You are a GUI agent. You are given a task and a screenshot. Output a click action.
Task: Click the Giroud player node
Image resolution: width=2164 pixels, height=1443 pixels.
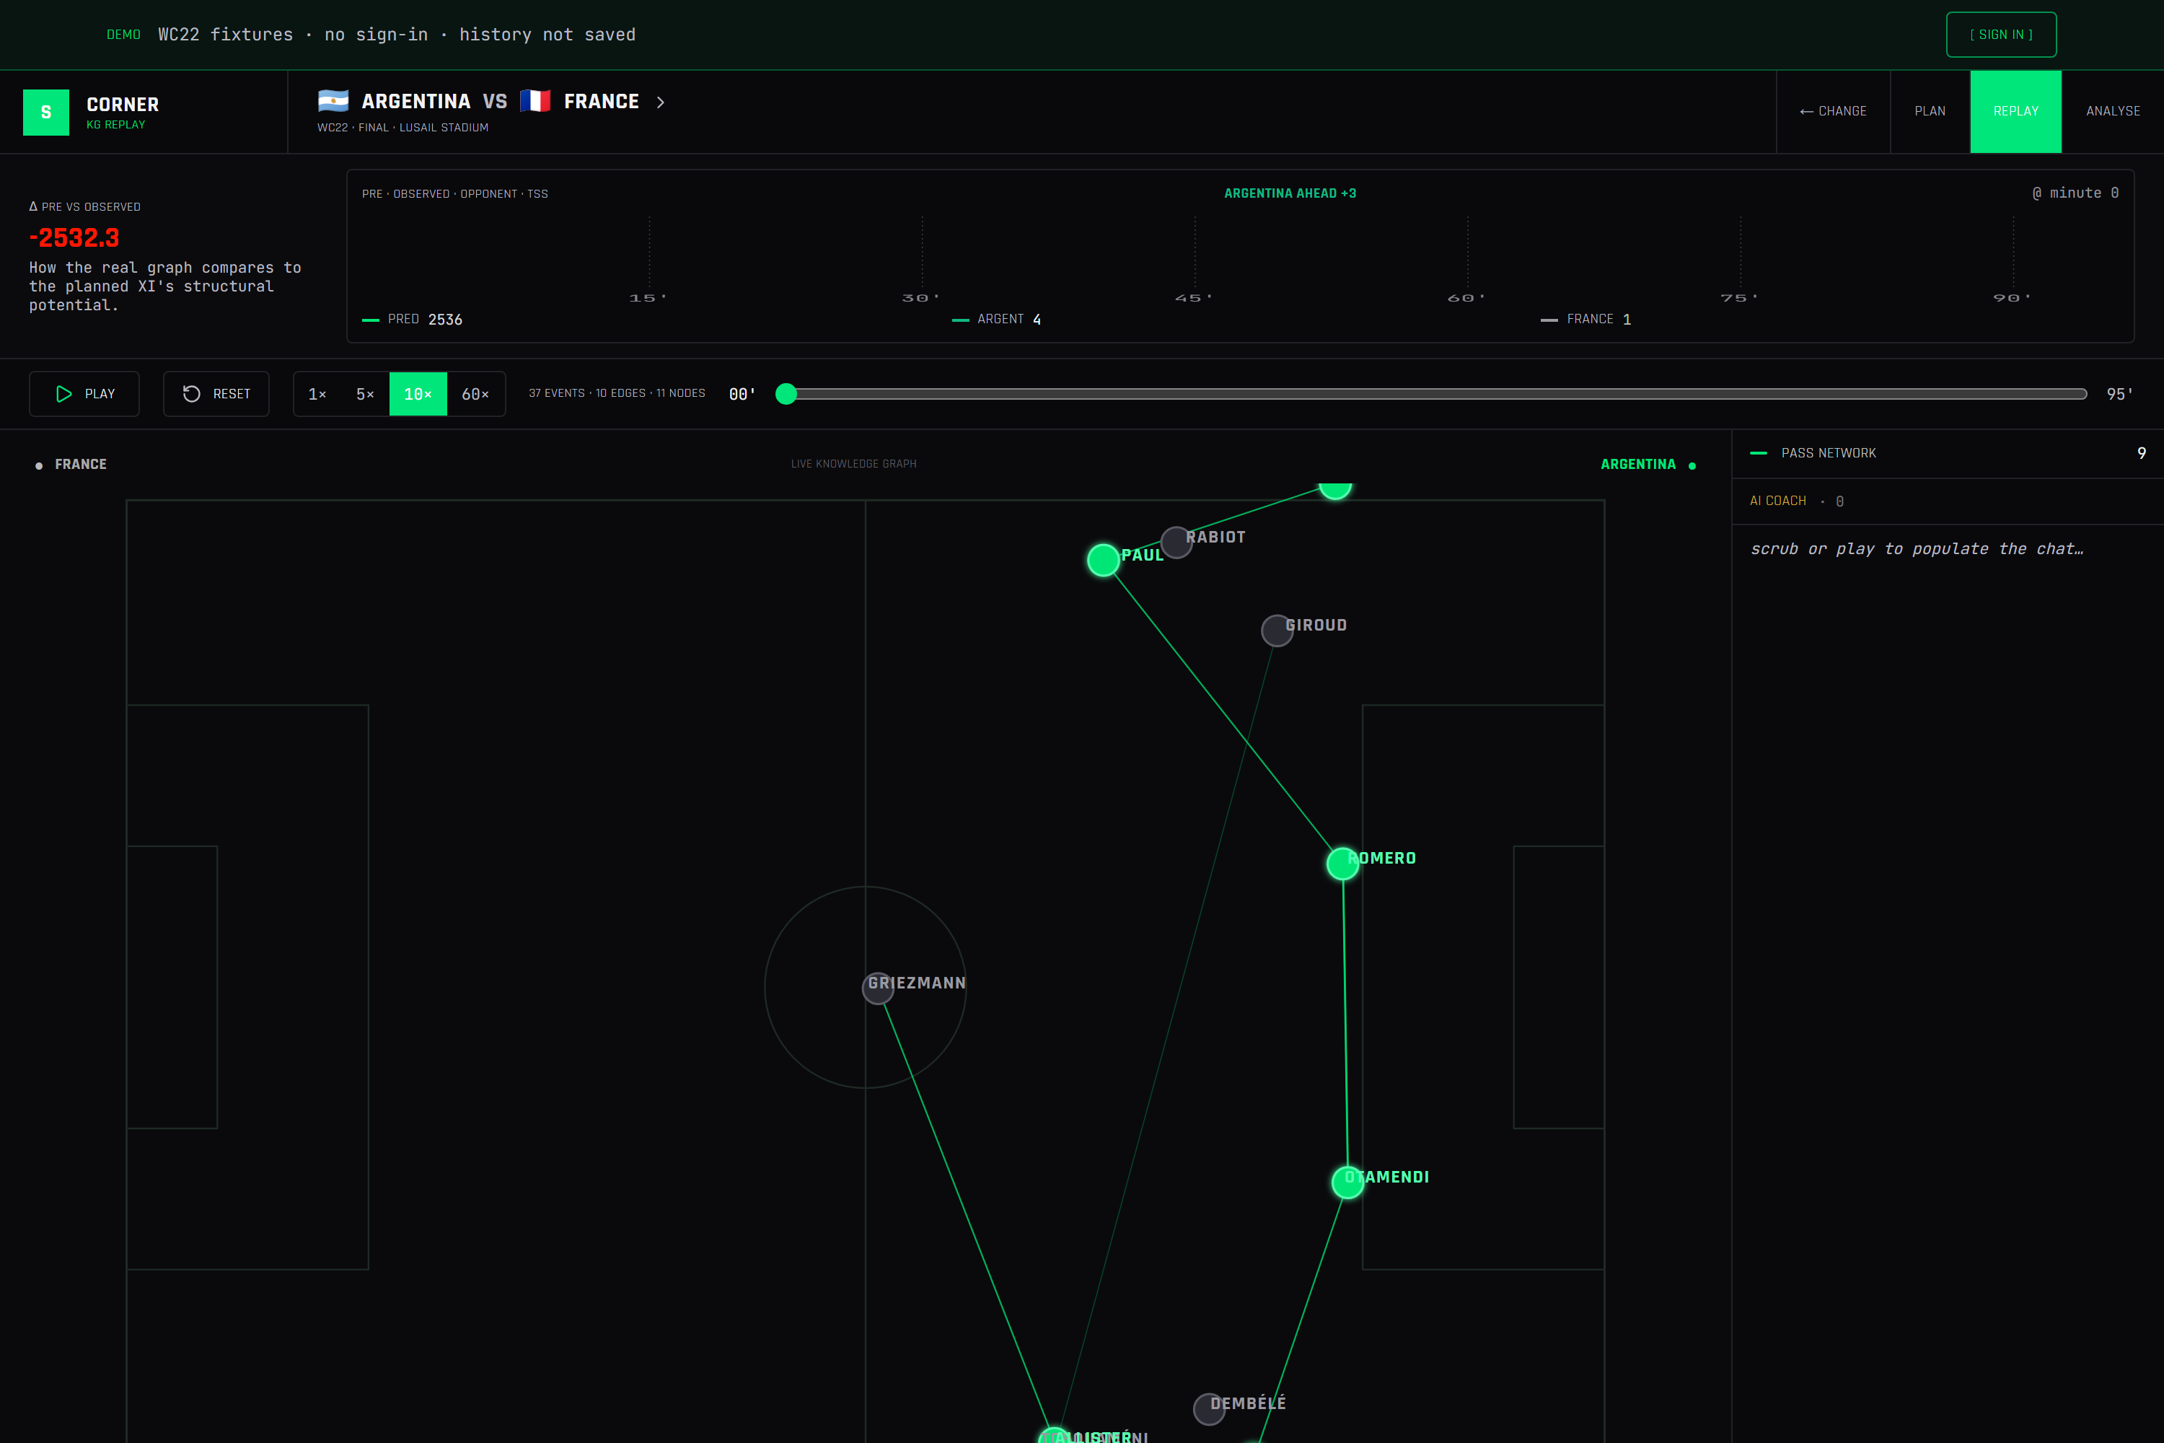pyautogui.click(x=1277, y=631)
